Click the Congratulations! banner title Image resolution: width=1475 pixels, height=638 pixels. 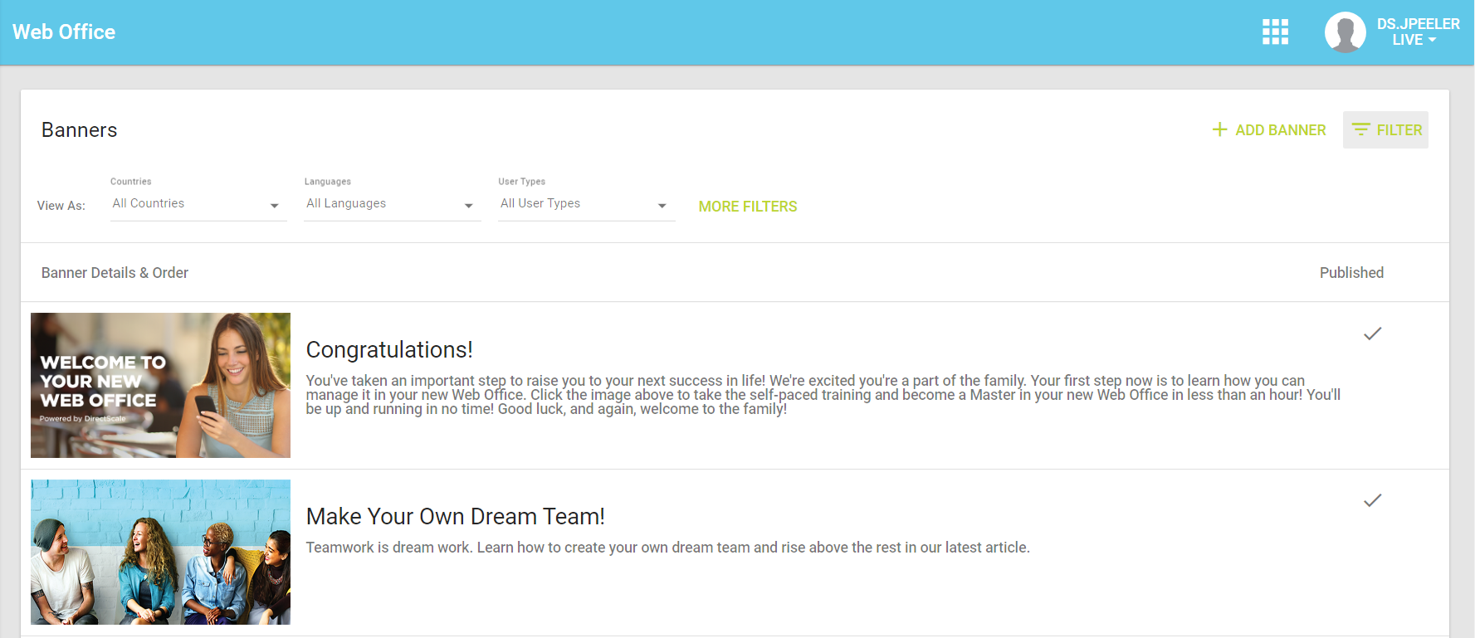(389, 350)
